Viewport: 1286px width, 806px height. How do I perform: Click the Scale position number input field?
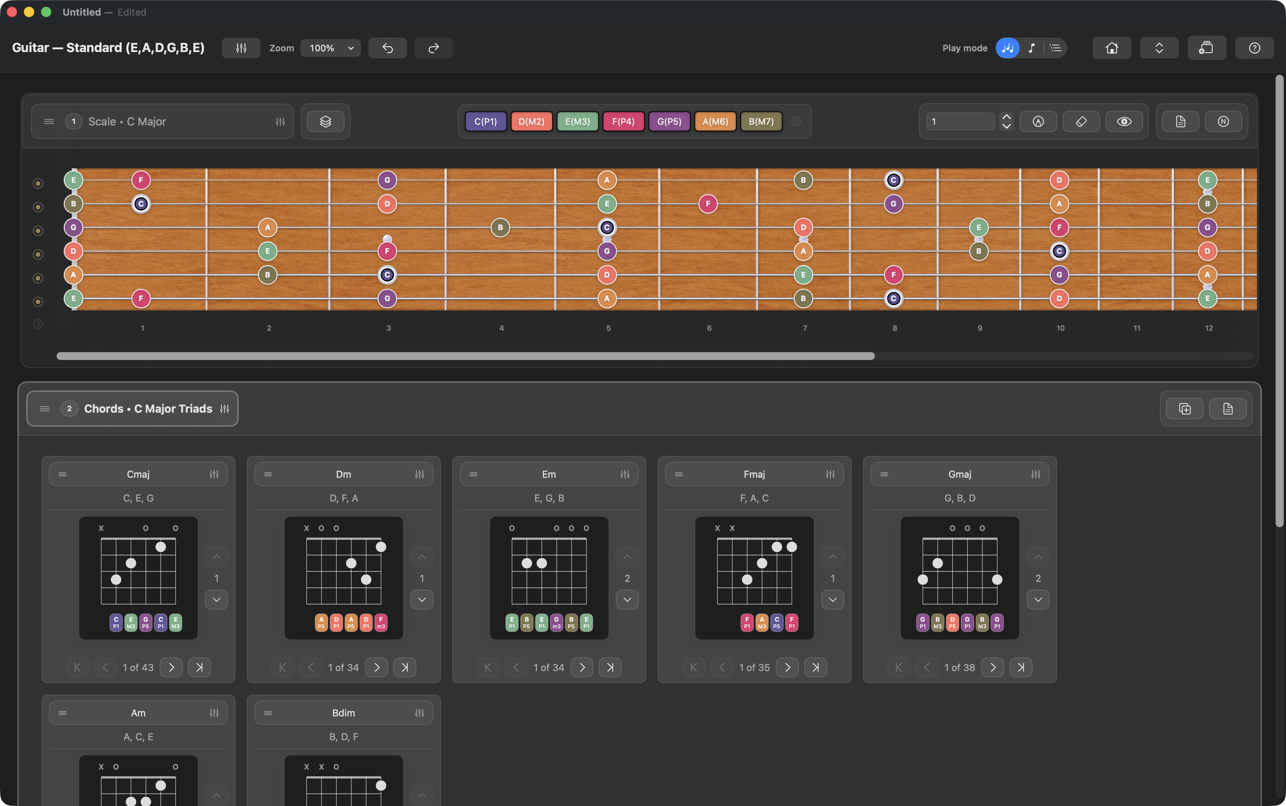(960, 122)
